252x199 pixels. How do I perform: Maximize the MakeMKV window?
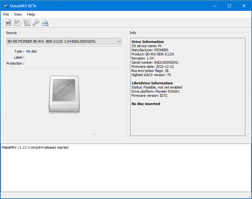pyautogui.click(x=229, y=6)
